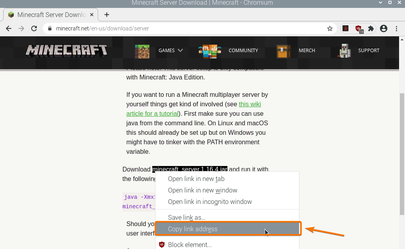Click the Steve and Alex Community icon
Image resolution: width=405 pixels, height=249 pixels.
click(x=210, y=51)
